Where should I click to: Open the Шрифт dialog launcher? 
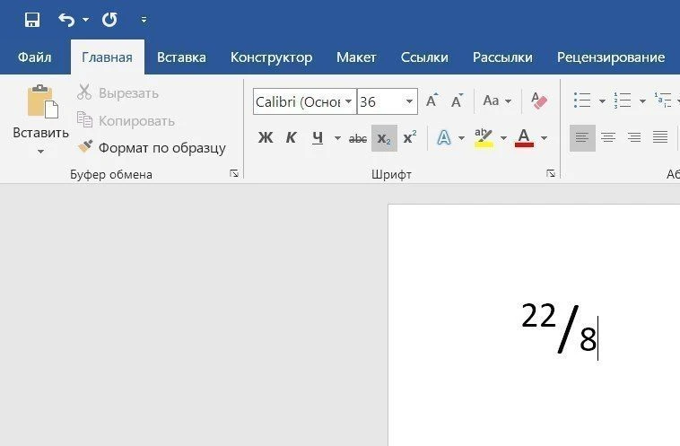tap(551, 173)
